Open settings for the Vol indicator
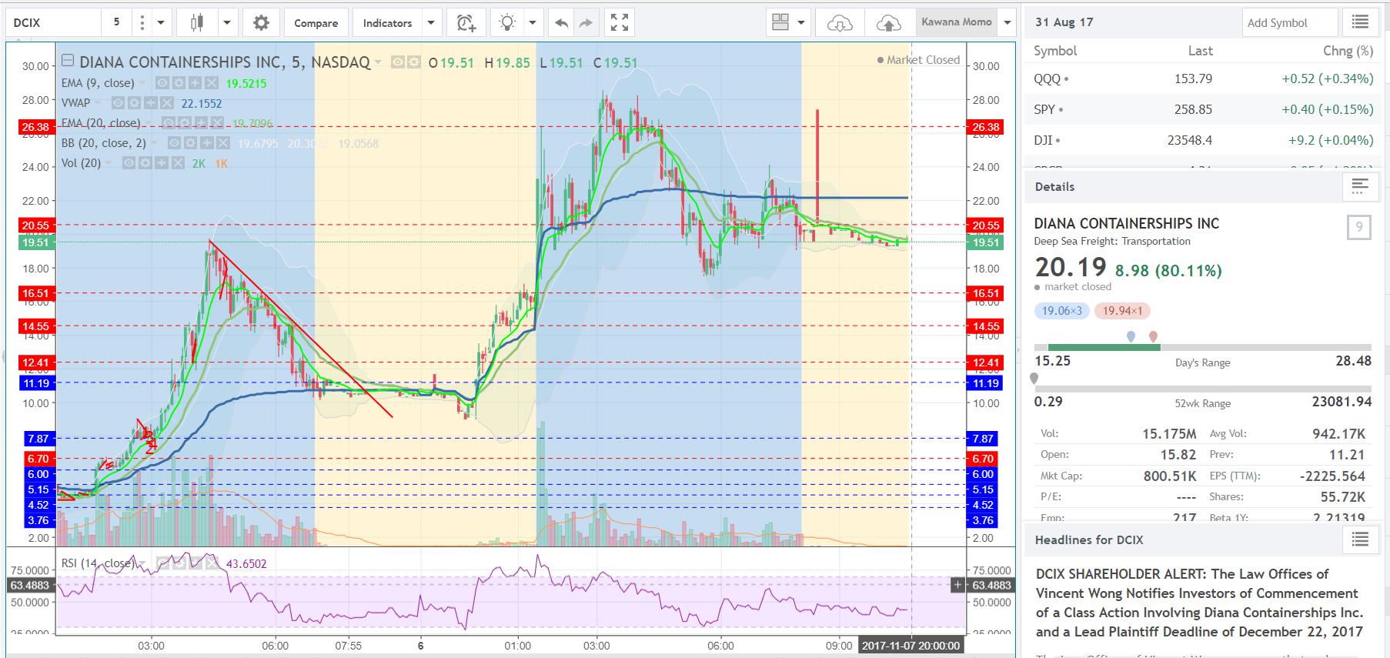Viewport: 1390px width, 658px height. click(143, 163)
